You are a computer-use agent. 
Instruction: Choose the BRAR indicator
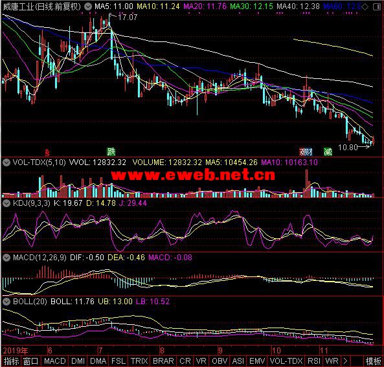click(x=163, y=361)
